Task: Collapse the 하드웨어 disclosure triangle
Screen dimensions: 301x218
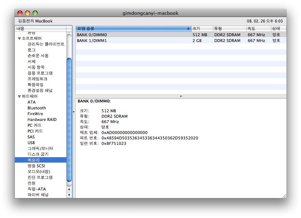Action: coord(19,96)
